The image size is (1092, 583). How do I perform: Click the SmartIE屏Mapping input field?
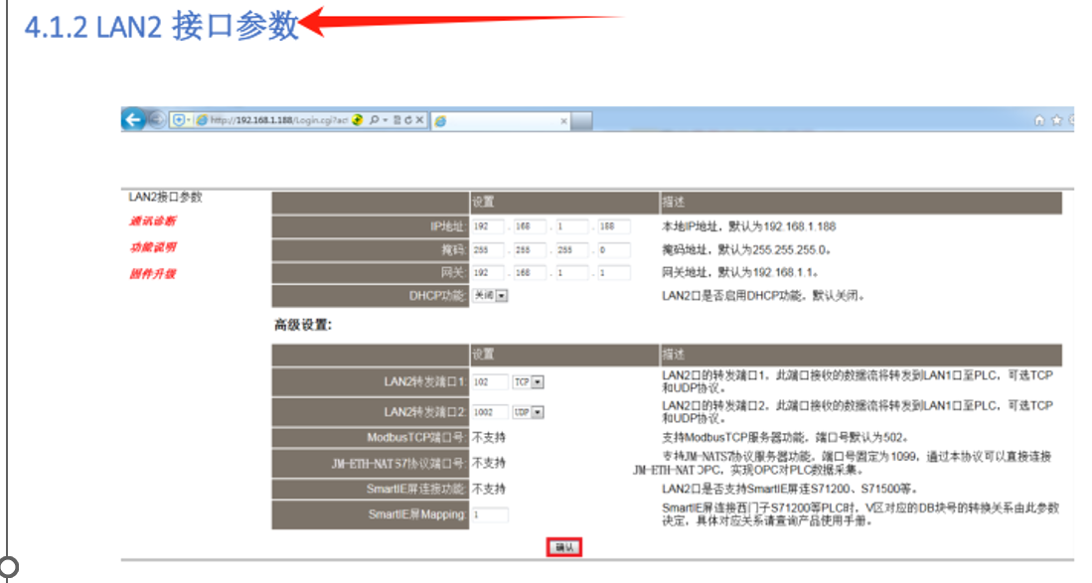tap(490, 514)
